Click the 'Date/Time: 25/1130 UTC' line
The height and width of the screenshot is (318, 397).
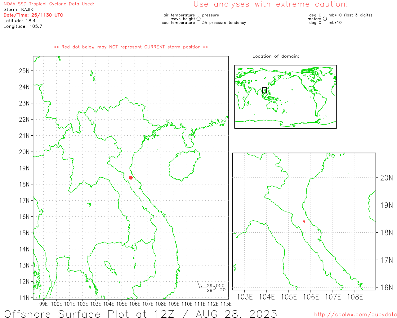(33, 15)
